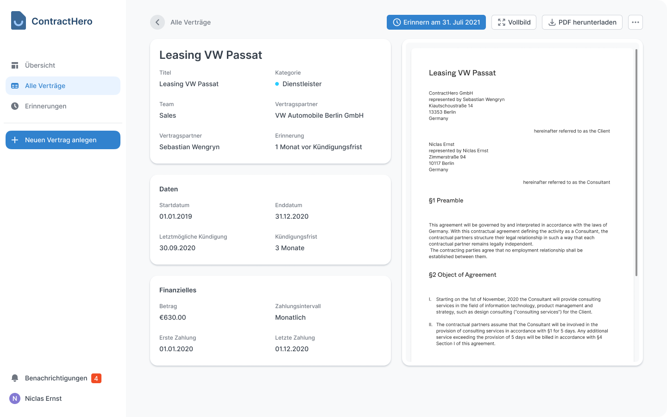
Task: Click the notification bell icon
Action: pyautogui.click(x=15, y=378)
